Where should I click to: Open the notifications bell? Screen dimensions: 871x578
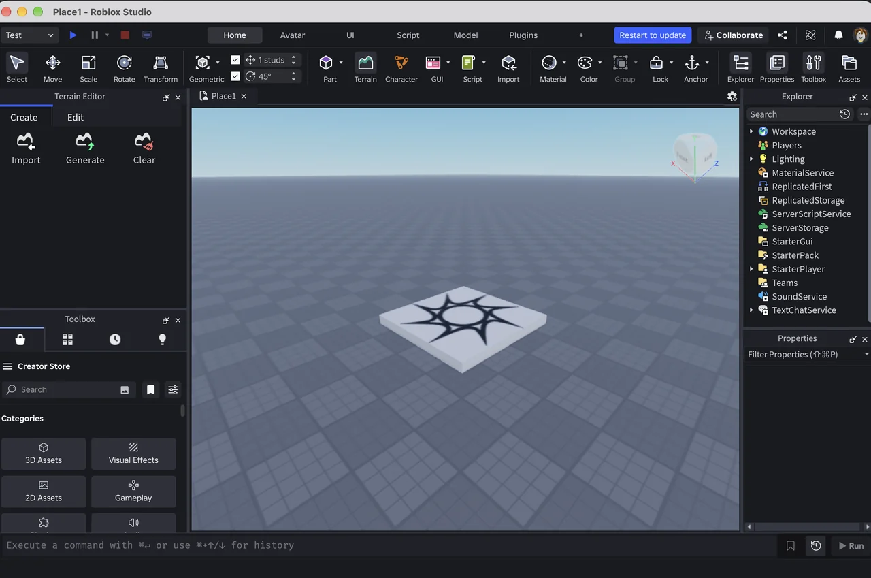(x=838, y=35)
